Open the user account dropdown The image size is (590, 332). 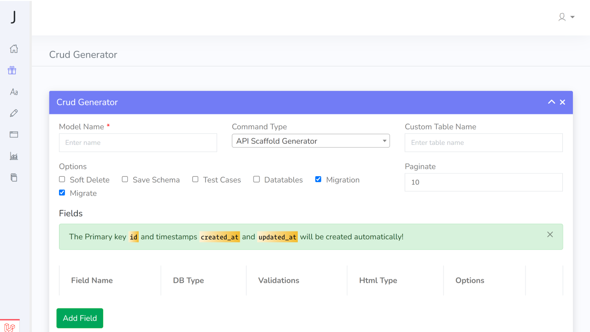(566, 17)
